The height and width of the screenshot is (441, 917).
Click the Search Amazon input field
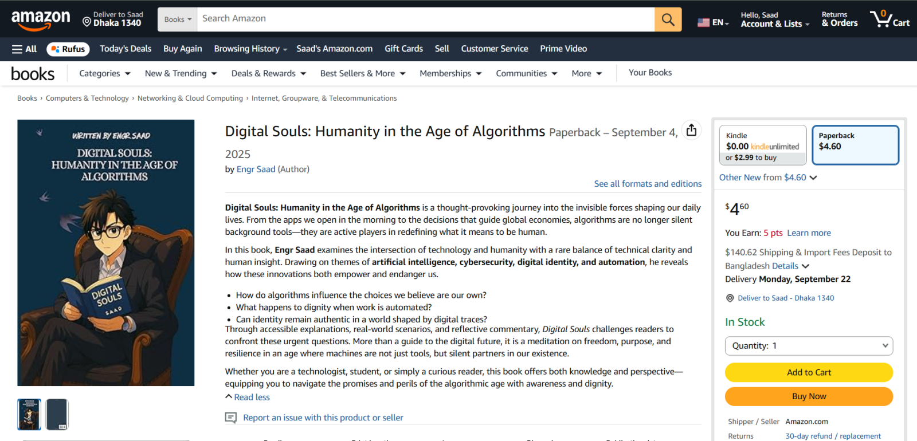coord(425,19)
